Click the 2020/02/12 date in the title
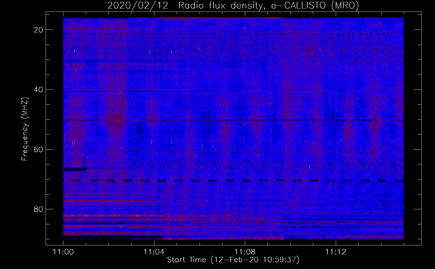Screen dimensions: 435x269 (x=138, y=6)
